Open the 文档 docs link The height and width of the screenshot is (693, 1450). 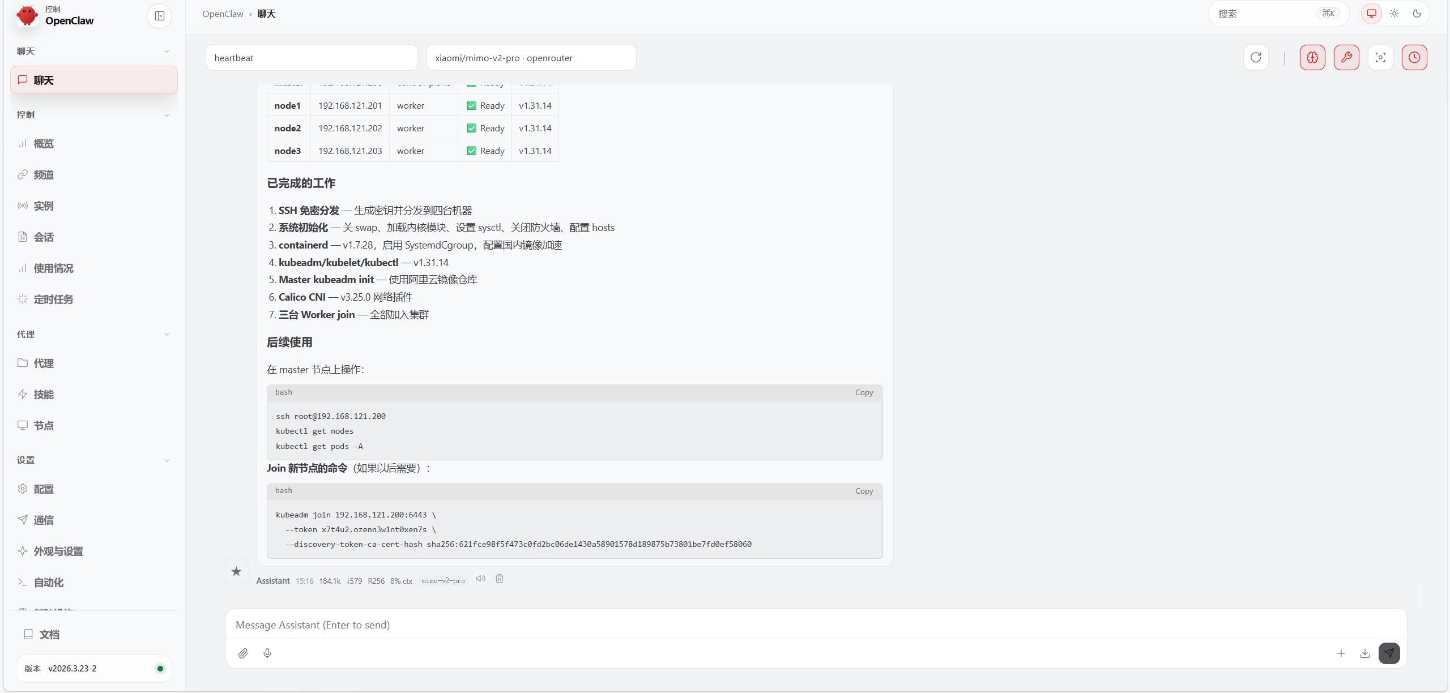(49, 634)
